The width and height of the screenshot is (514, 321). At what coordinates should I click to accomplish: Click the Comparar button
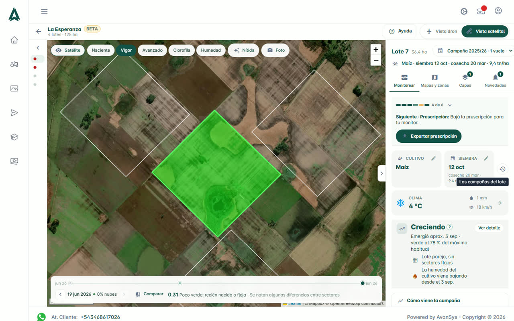[x=149, y=294]
